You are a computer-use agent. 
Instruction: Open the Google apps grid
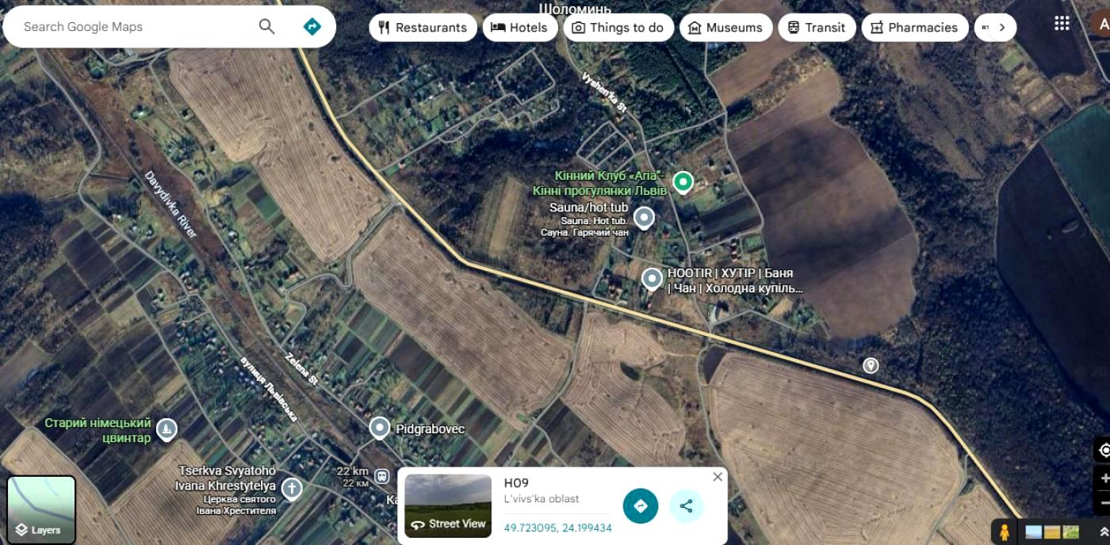pos(1062,23)
